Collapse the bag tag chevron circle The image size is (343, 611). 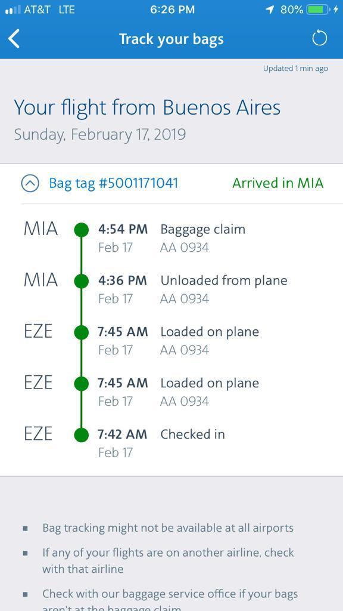(x=30, y=183)
